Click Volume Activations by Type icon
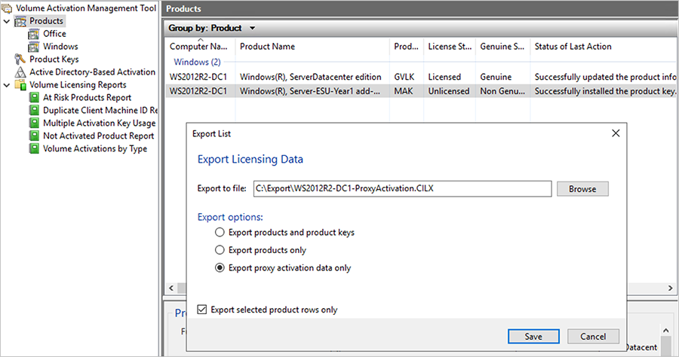Viewport: 679px width, 357px height. point(34,149)
